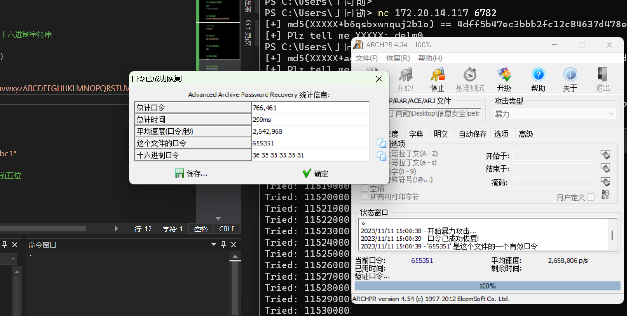Pin the 命令窗口 panel
Screen dimensions: 627x316
point(224,245)
